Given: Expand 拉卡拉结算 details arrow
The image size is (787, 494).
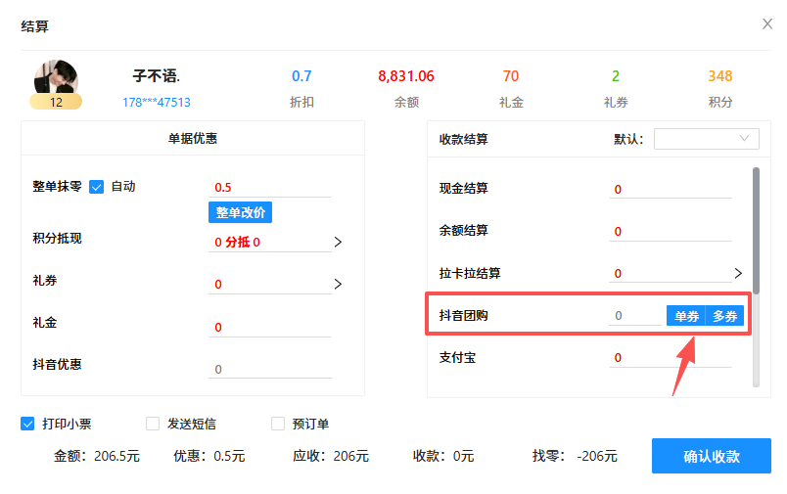Looking at the screenshot, I should pos(738,273).
